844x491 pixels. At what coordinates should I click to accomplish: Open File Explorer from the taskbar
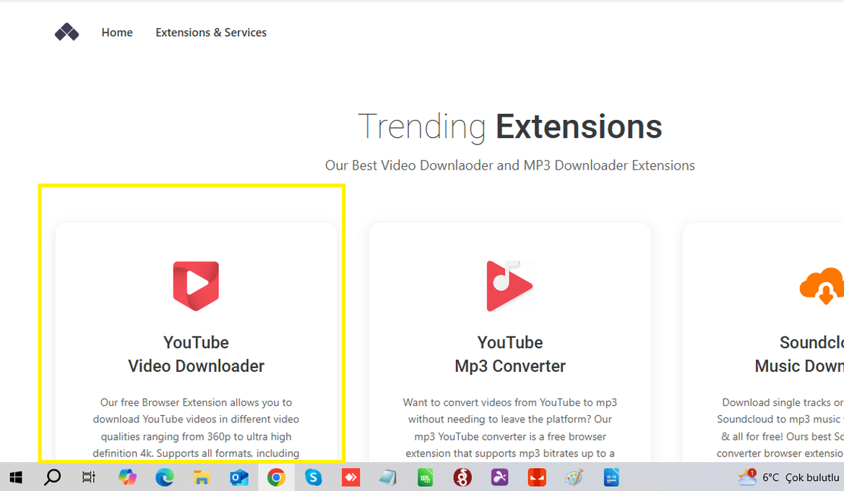tap(202, 477)
